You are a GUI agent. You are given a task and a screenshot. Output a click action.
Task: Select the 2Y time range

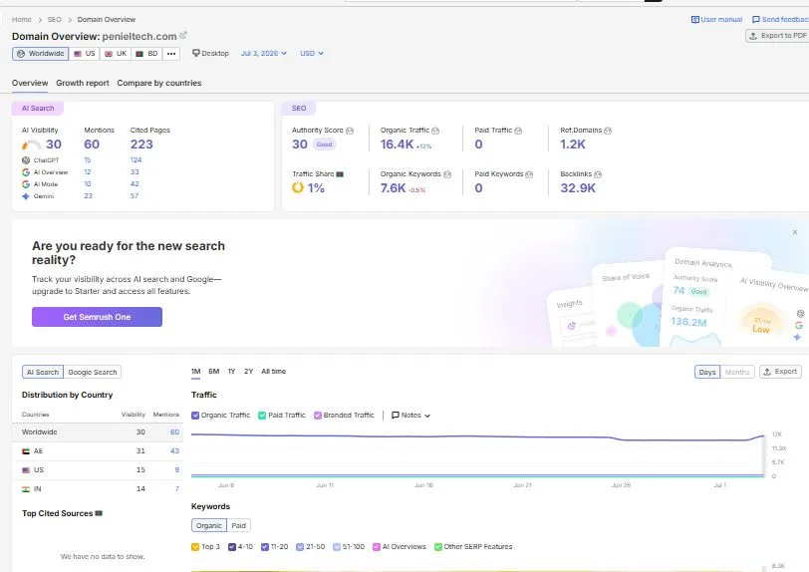249,371
